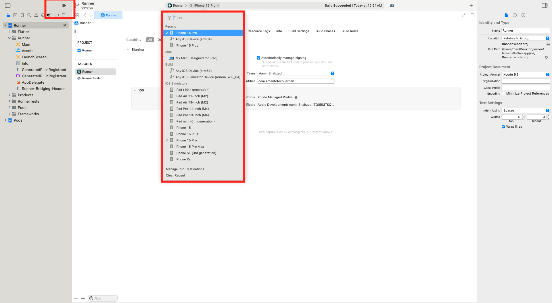
Task: Show the Quick Help inspector
Action: (523, 15)
